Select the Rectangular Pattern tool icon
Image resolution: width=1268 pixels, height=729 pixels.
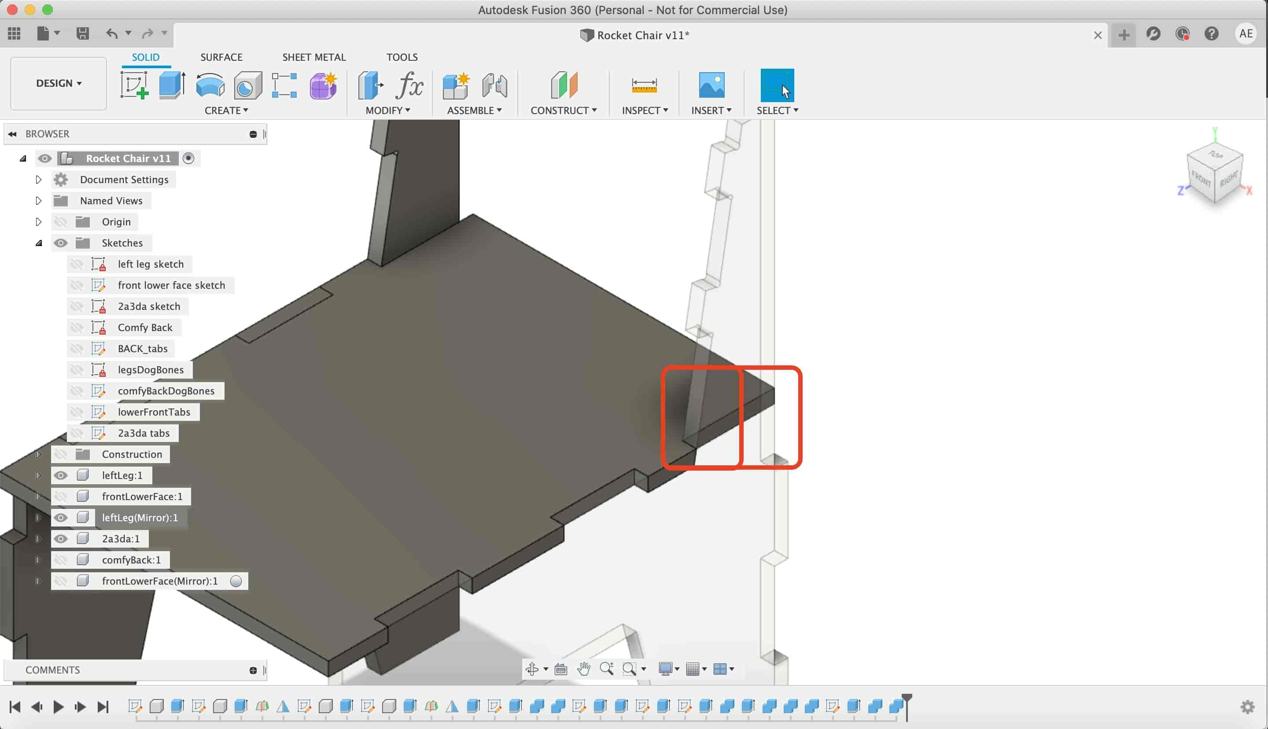[x=284, y=85]
